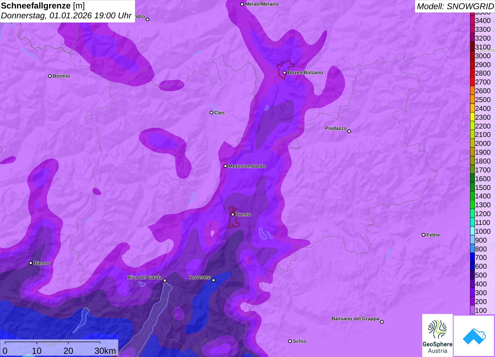
Task: Click the 500 legend value
Action: click(x=481, y=275)
